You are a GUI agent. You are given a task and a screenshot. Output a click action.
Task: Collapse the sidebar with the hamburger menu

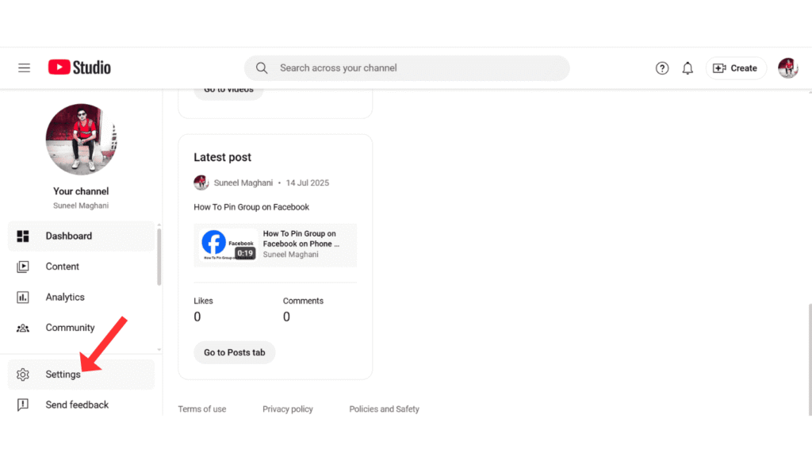click(24, 67)
